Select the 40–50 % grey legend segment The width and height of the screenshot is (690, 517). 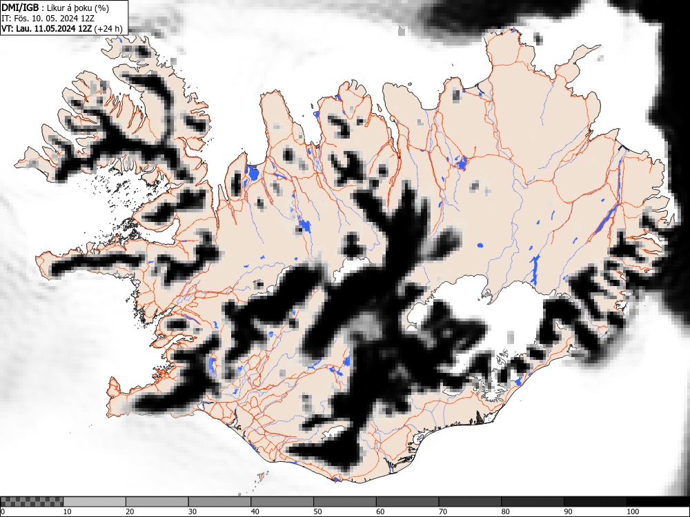282,502
